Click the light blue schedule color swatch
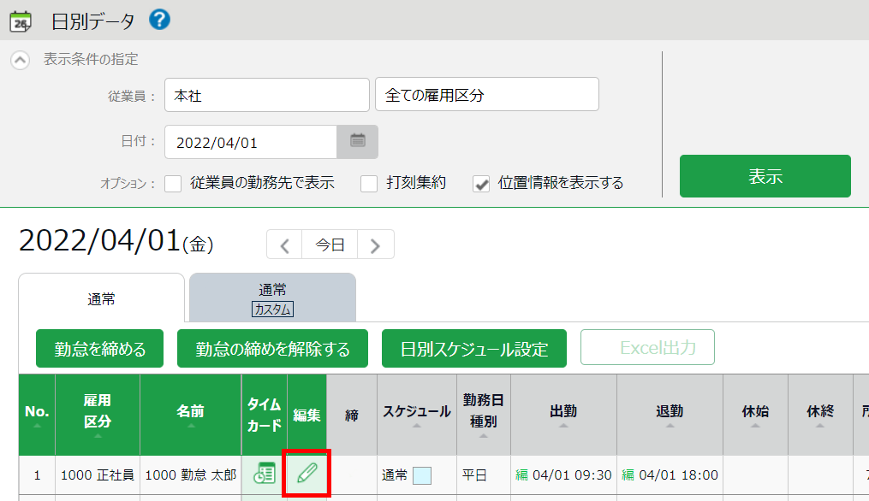 pos(422,475)
